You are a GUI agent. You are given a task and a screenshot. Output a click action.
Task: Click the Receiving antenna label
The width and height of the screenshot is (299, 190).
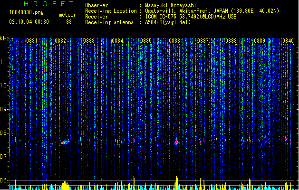[x=109, y=22]
